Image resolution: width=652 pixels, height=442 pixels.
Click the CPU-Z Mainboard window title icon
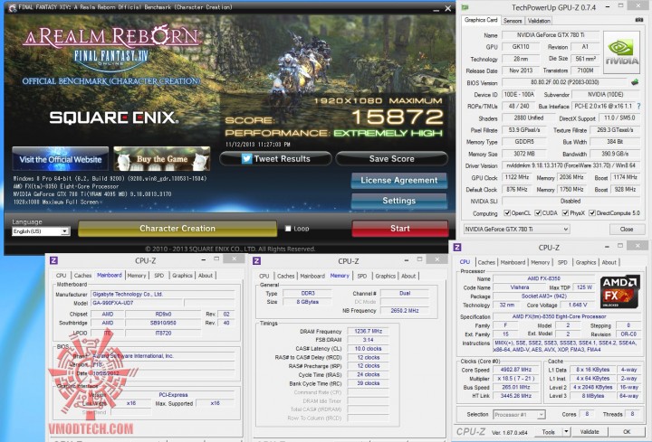pos(53,260)
